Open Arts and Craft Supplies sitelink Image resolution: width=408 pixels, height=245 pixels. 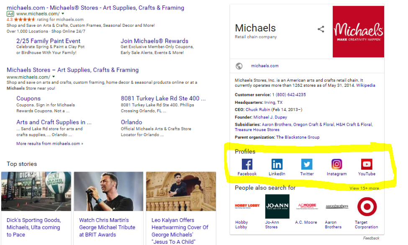point(54,122)
